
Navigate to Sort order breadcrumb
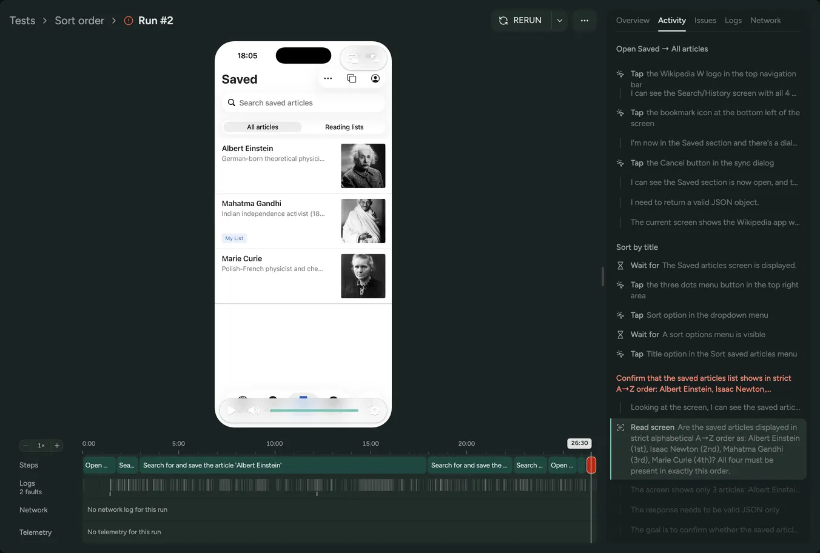pos(79,21)
